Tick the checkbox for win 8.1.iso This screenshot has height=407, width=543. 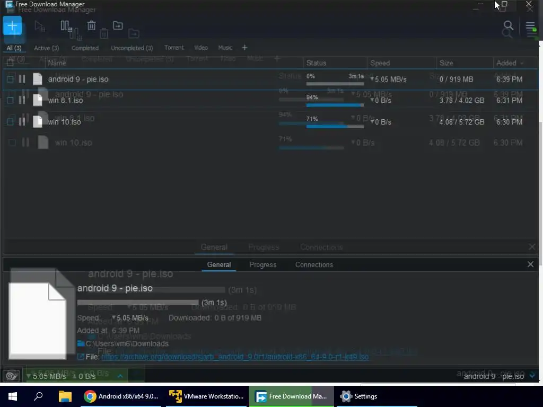pos(10,100)
